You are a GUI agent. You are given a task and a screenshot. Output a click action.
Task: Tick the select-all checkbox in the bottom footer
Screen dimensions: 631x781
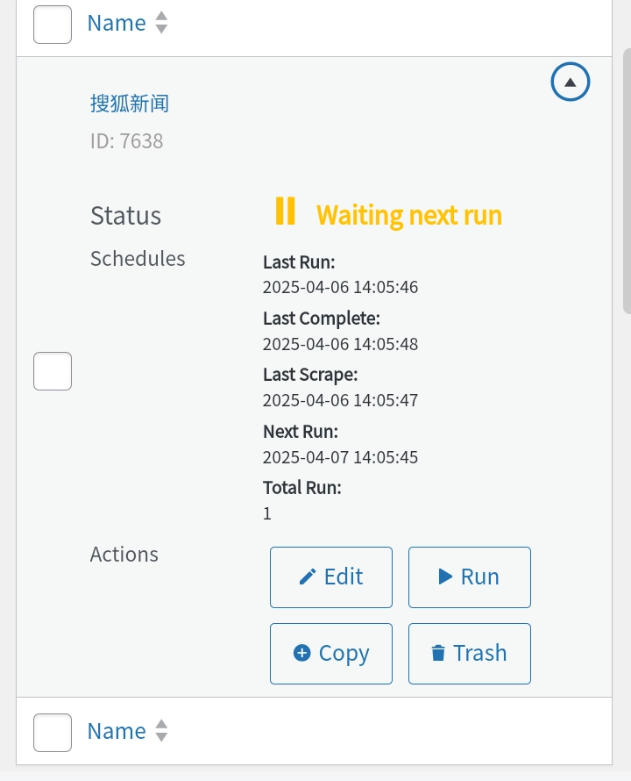coord(53,733)
